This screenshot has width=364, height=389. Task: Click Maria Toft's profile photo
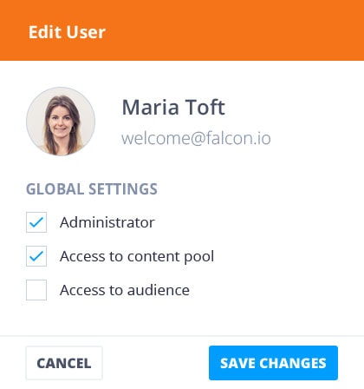[61, 122]
